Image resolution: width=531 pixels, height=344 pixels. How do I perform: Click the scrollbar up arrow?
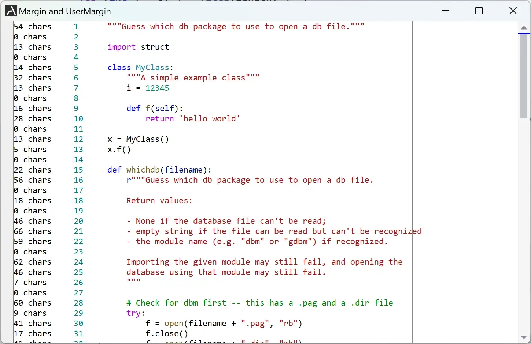[524, 27]
